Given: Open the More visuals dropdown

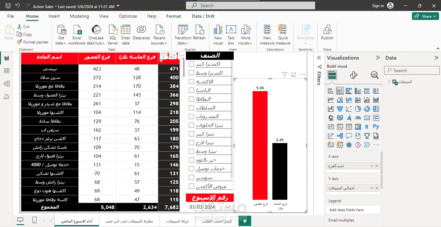Looking at the screenshot, I should (245, 35).
